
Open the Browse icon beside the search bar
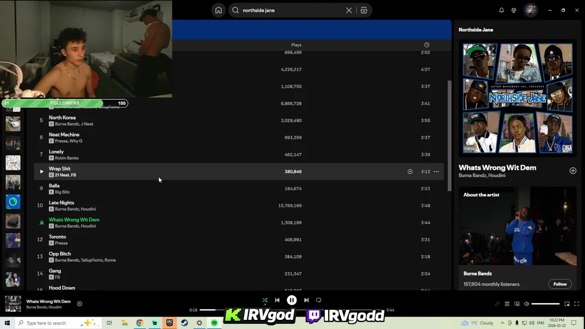(x=364, y=10)
